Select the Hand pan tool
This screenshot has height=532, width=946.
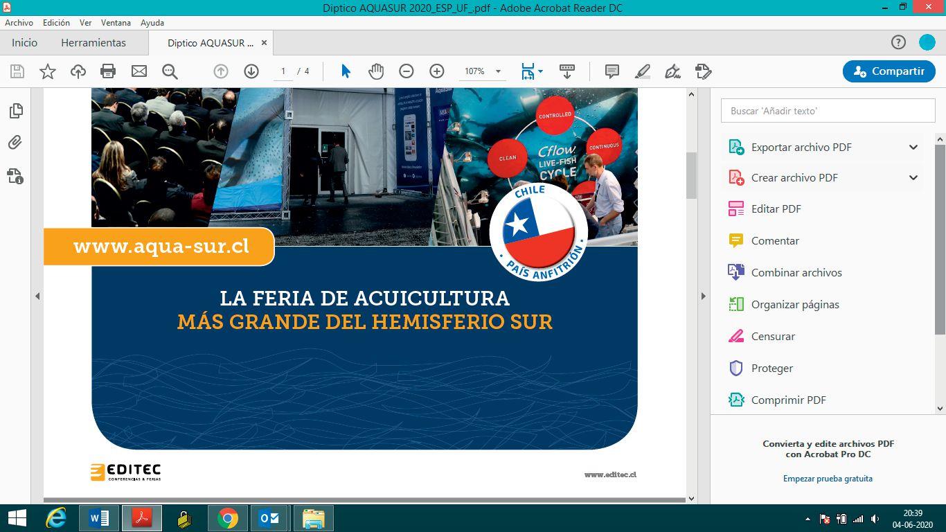tap(376, 71)
